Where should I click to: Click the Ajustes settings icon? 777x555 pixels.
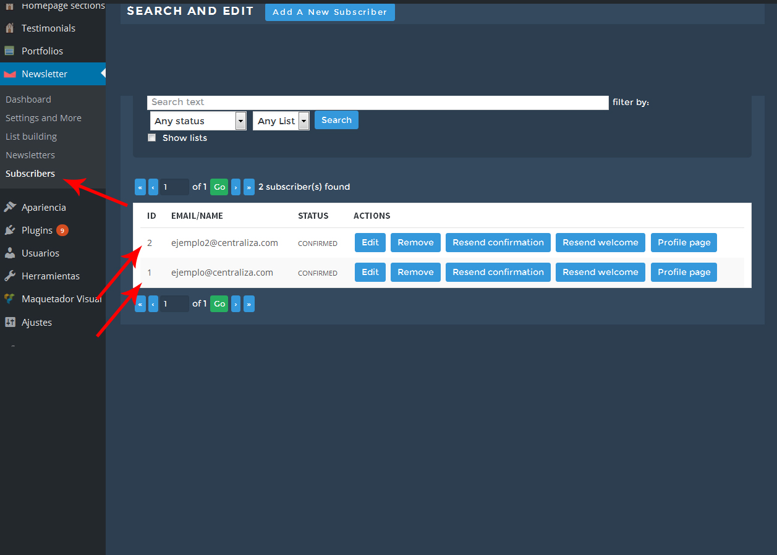[x=9, y=323]
